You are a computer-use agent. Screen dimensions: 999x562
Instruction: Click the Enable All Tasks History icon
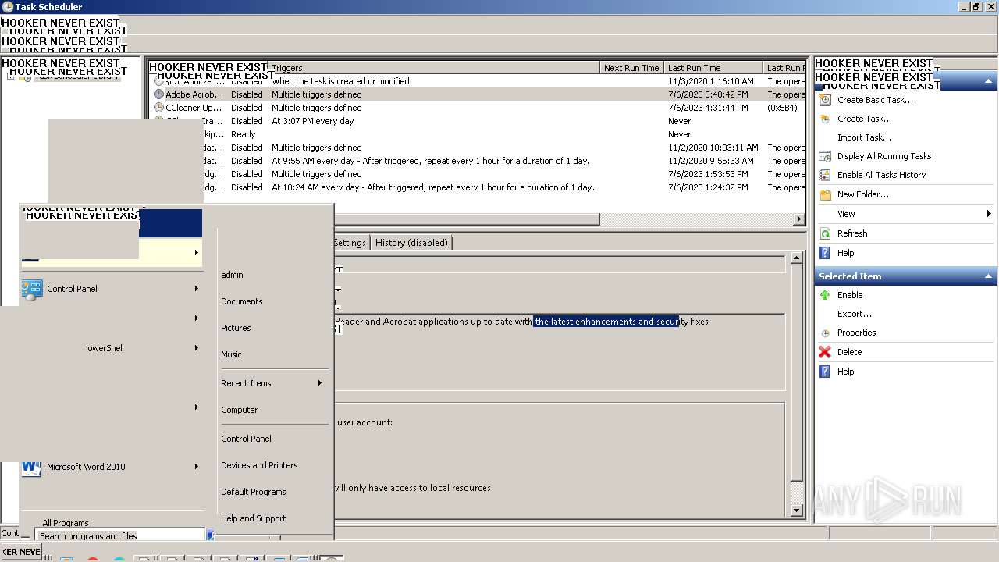pos(825,175)
